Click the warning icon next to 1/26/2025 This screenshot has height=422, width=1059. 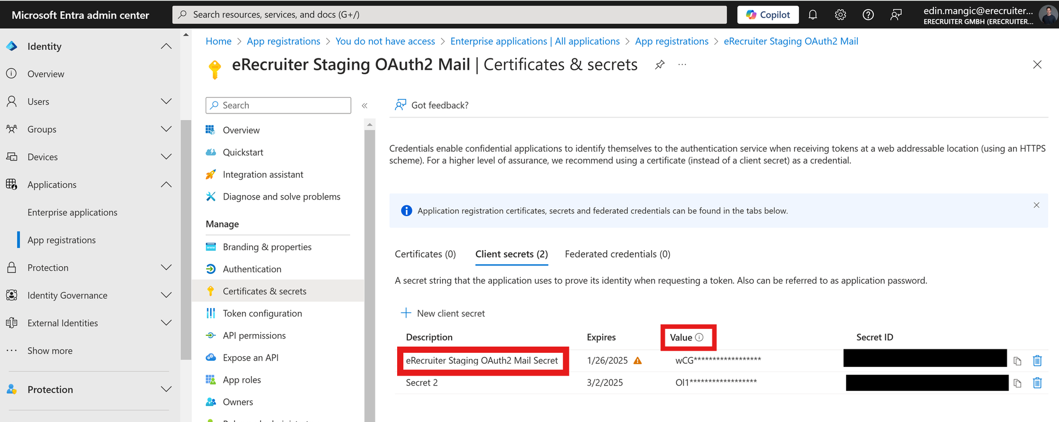click(637, 361)
